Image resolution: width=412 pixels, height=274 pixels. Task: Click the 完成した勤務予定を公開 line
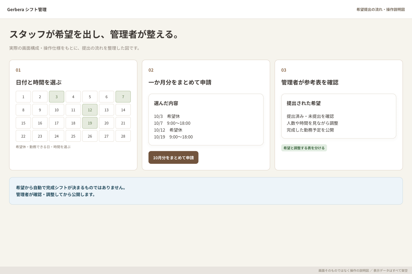310,130
